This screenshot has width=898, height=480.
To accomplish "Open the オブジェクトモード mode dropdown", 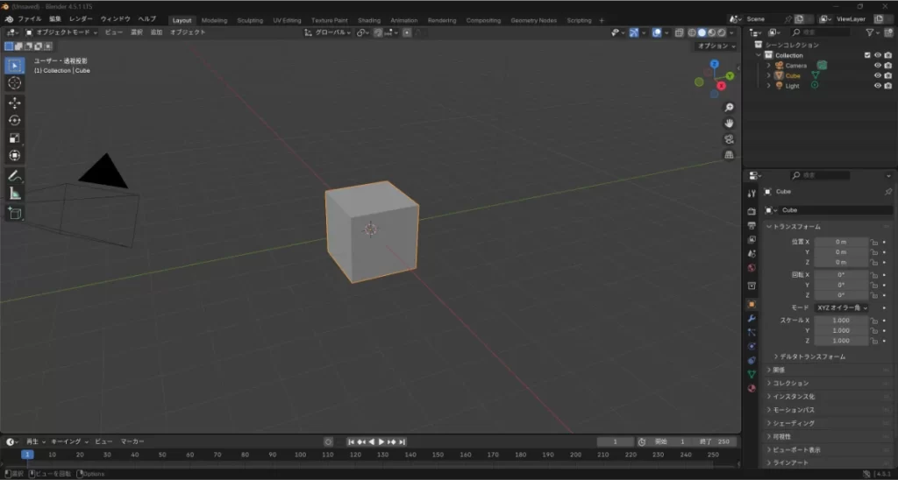I will pos(61,32).
